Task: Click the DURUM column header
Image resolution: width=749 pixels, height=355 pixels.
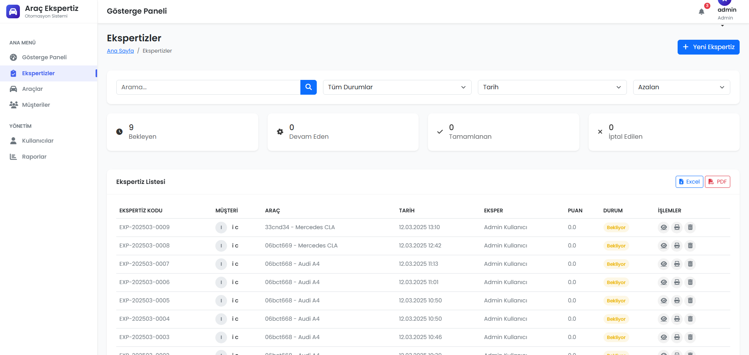Action: pos(613,211)
